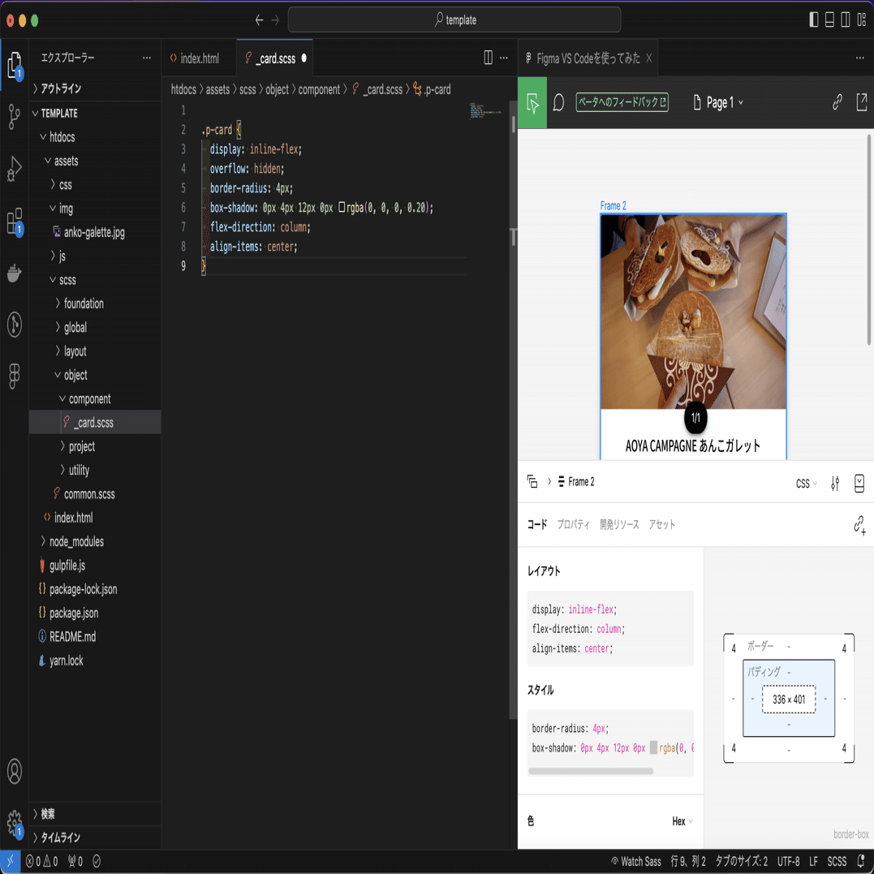
Task: Click the 336 x 401 box model size
Action: coord(789,700)
